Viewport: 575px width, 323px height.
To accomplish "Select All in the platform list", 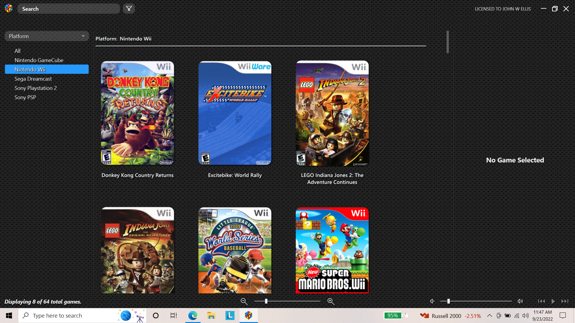I will click(x=18, y=51).
